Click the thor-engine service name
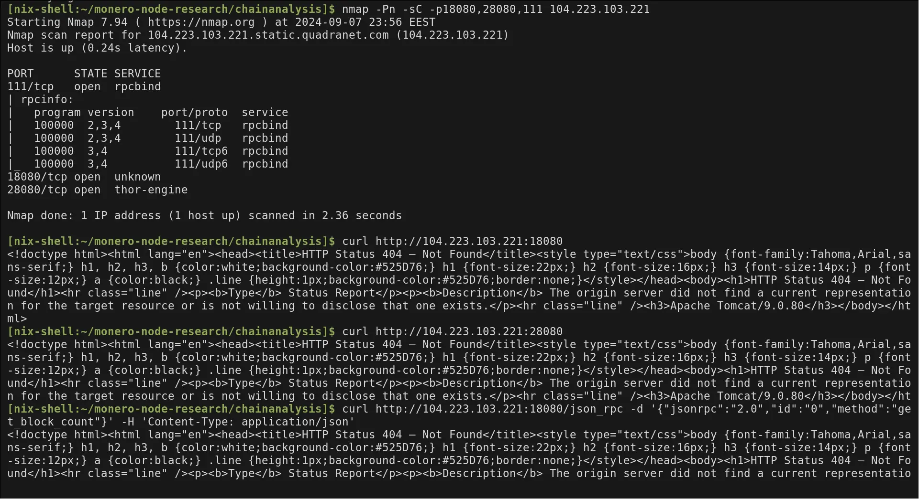 coord(151,190)
